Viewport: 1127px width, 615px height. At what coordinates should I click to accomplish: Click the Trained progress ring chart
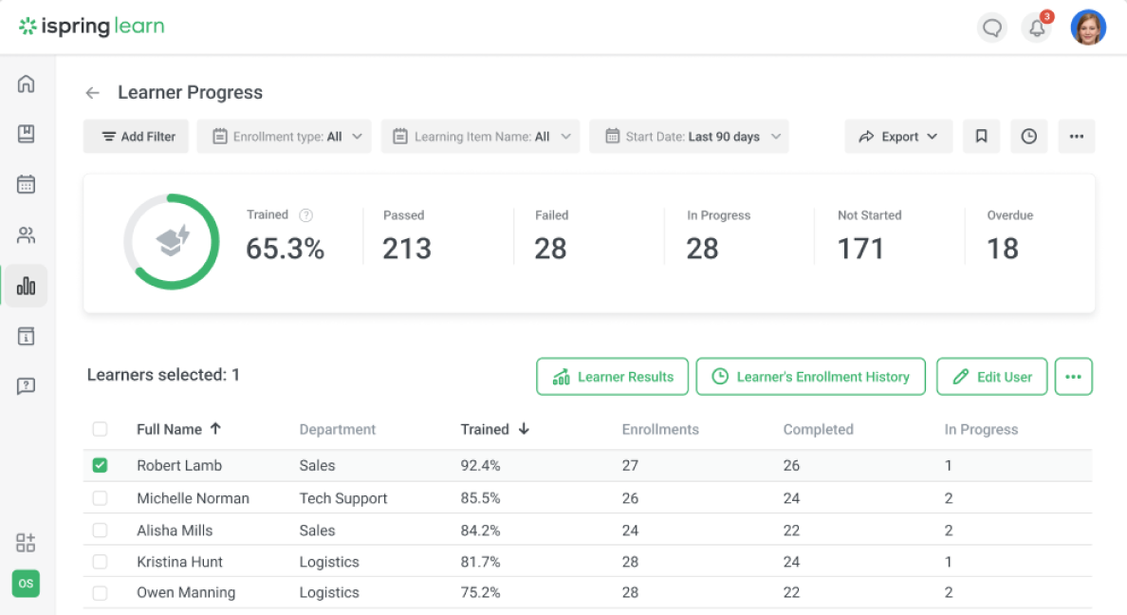(172, 241)
